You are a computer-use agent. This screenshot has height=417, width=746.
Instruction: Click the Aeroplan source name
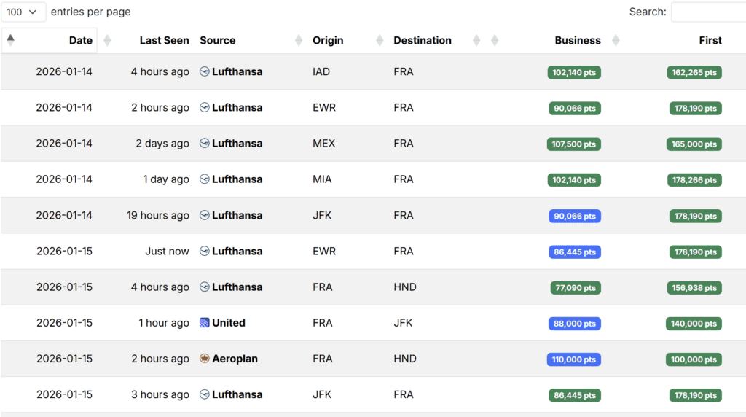click(235, 359)
